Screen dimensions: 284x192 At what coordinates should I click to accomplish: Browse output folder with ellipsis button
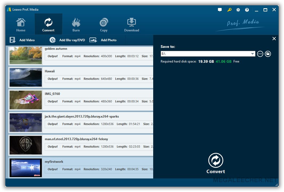tap(260, 54)
